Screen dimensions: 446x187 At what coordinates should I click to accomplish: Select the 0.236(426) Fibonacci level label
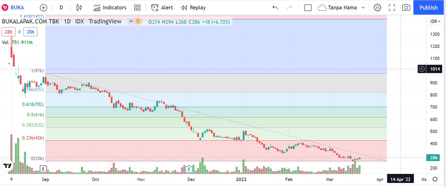pyautogui.click(x=33, y=138)
